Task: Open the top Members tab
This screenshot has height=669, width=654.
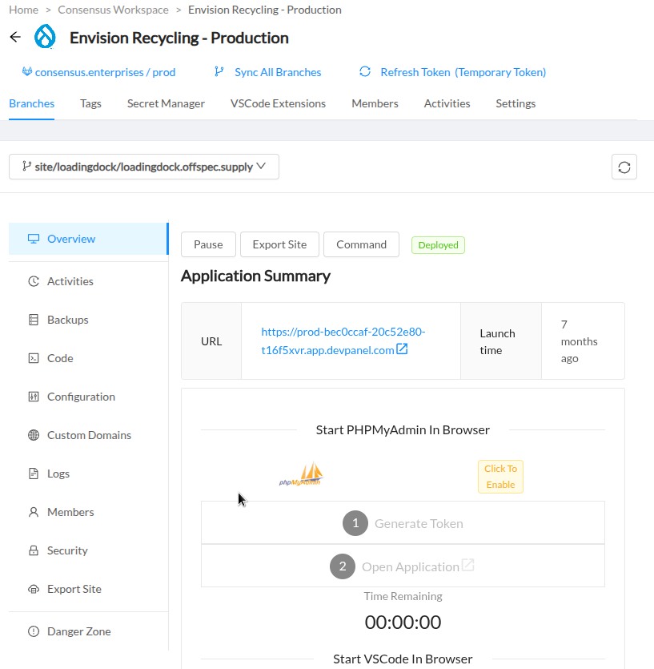Action: (375, 103)
